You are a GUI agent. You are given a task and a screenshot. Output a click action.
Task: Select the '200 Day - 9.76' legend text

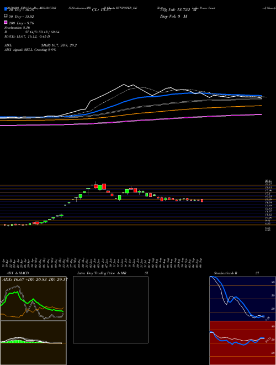(x=21, y=23)
